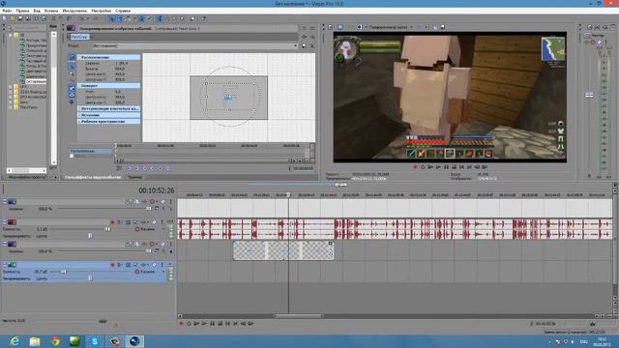Start recording from the timeline transport
This screenshot has height=348, width=619.
[181, 324]
